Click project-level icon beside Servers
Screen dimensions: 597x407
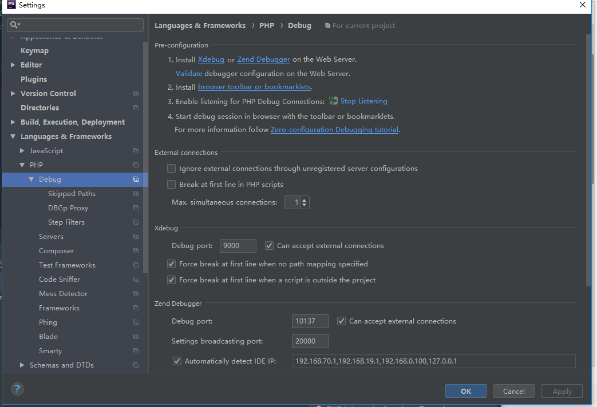pyautogui.click(x=136, y=237)
